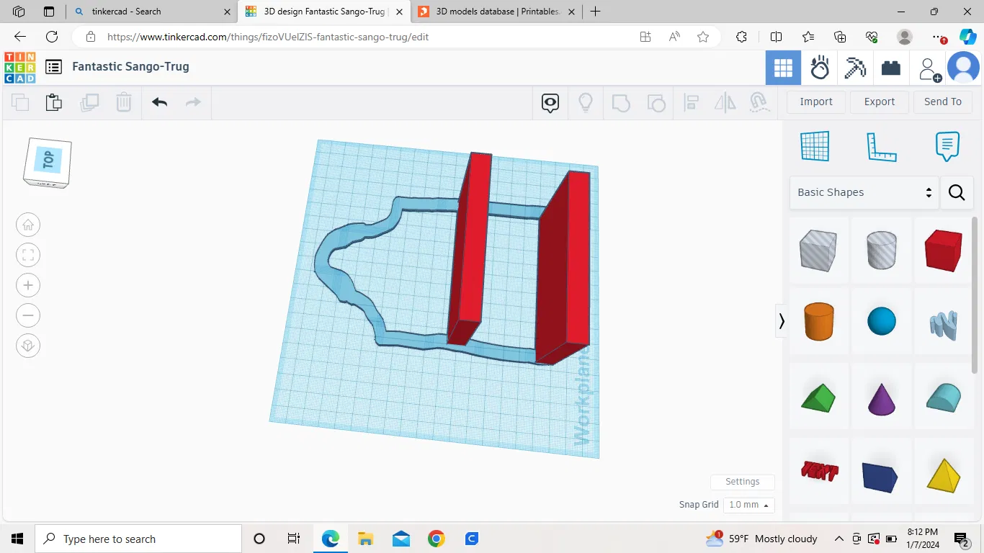Expand the Snap Grid 1.0 mm dropdown

point(748,505)
